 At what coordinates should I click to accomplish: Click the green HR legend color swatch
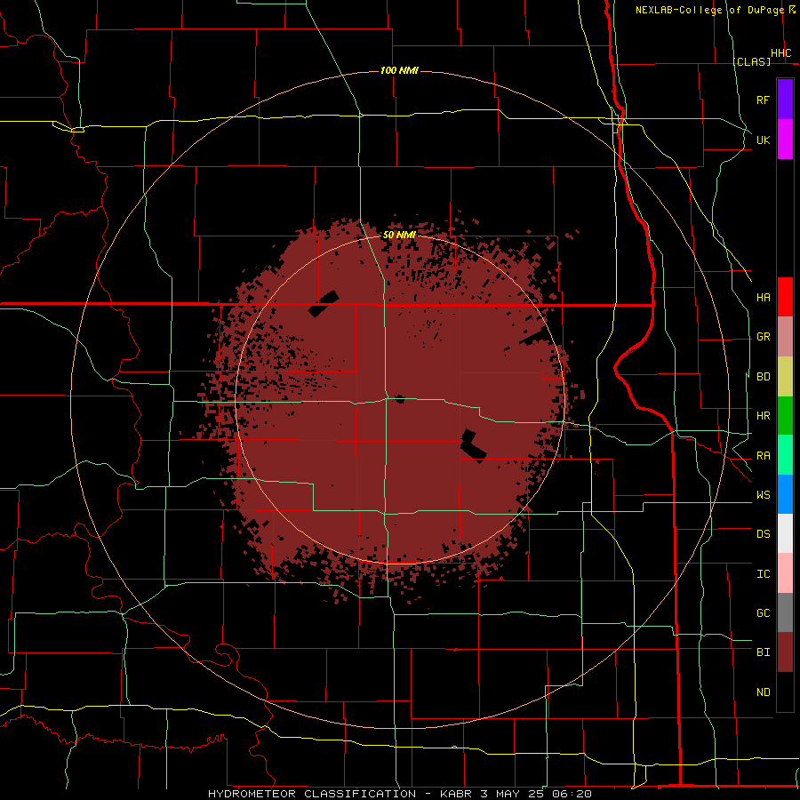point(785,416)
